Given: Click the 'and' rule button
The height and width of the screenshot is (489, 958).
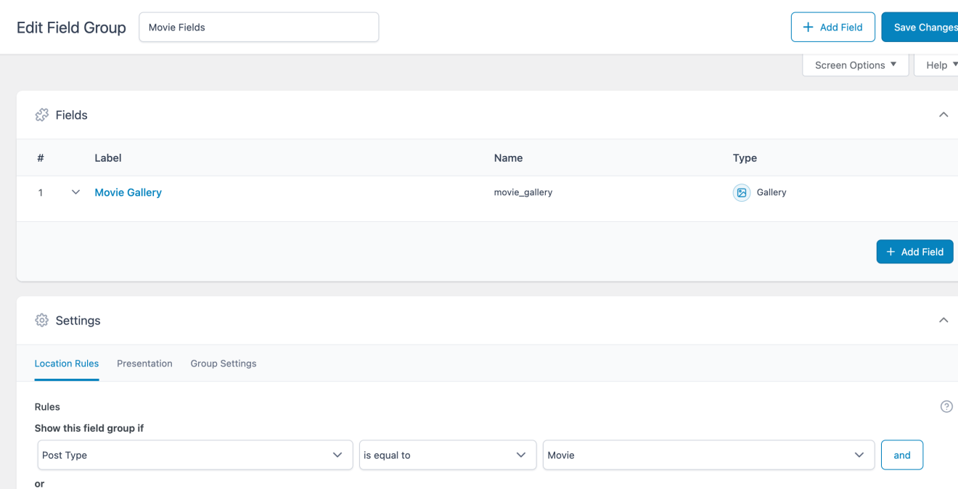Looking at the screenshot, I should pyautogui.click(x=901, y=455).
